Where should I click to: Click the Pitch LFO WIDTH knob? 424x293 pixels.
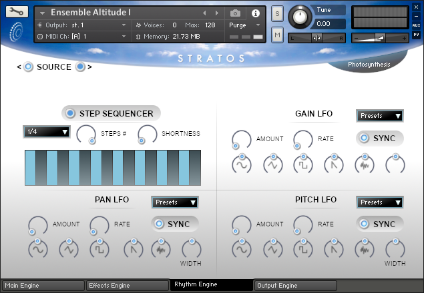(x=395, y=248)
